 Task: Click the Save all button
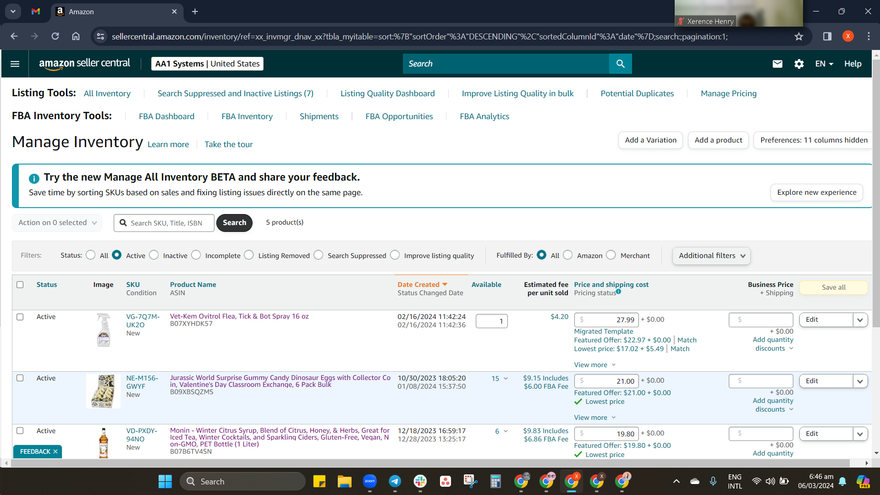pos(834,287)
